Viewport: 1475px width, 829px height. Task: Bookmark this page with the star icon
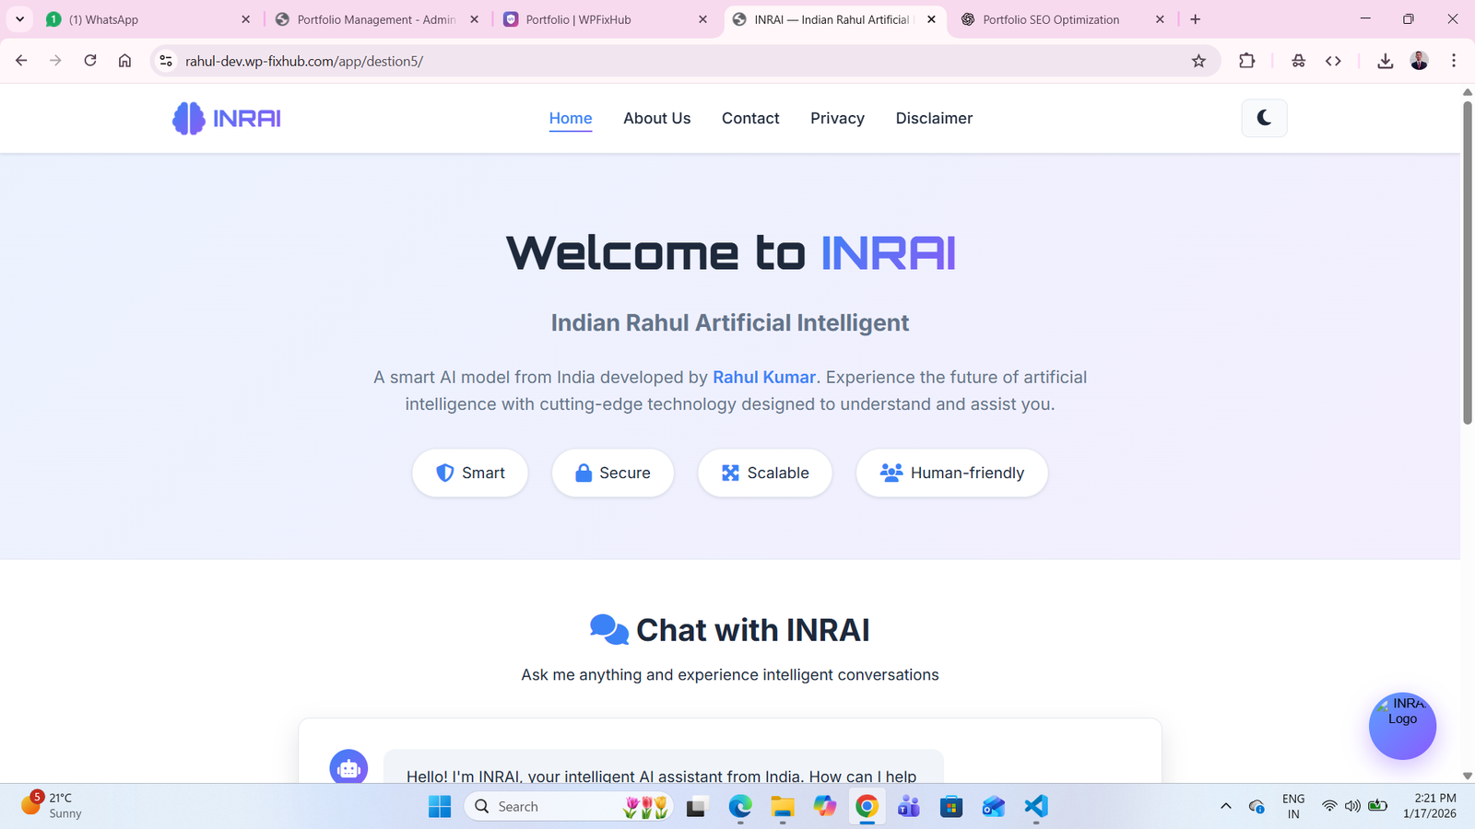click(1199, 61)
